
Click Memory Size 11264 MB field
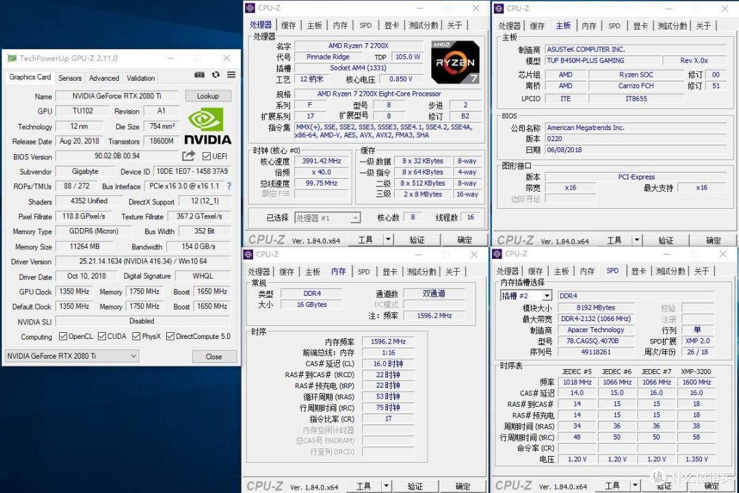click(x=85, y=246)
